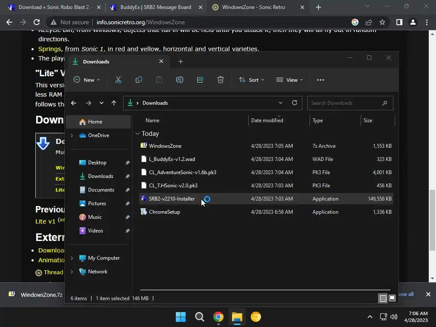The image size is (436, 327).
Task: Click the Chrome share page icon
Action: tap(369, 22)
